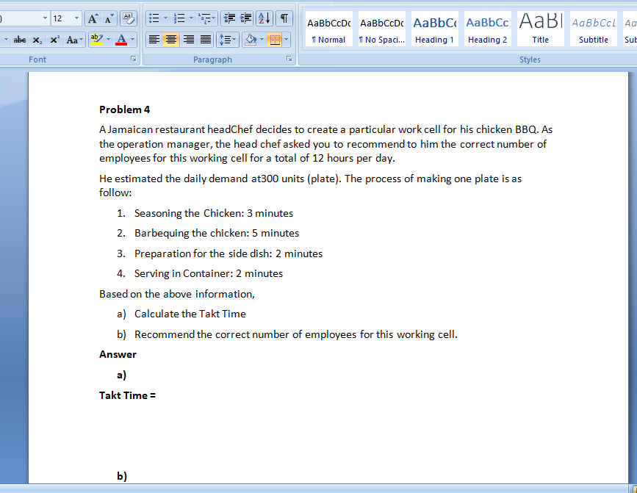The height and width of the screenshot is (493, 637).
Task: Click the Borders button
Action: [x=275, y=40]
